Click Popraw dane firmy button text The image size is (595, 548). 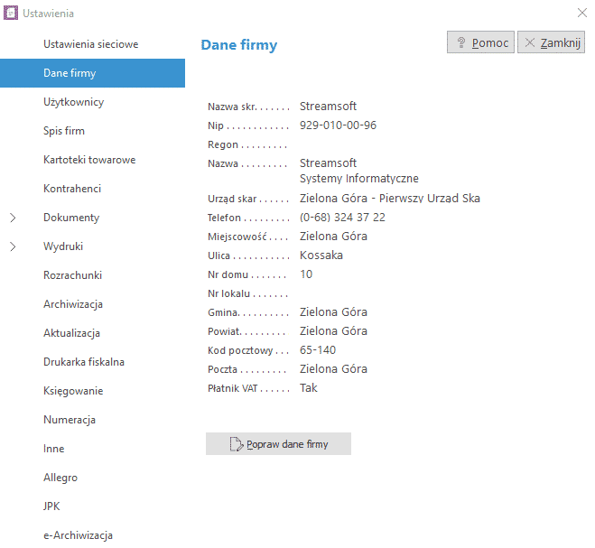287,444
